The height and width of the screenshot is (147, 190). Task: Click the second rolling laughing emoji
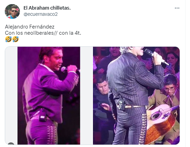point(15,39)
